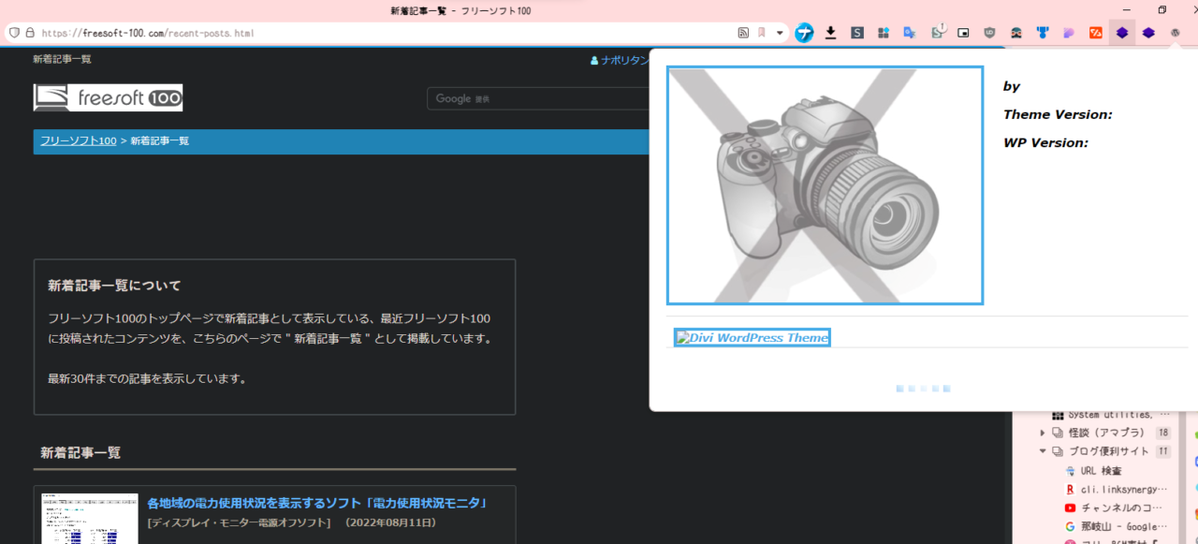1198x544 pixels.
Task: Open the downloads arrow icon
Action: (830, 33)
